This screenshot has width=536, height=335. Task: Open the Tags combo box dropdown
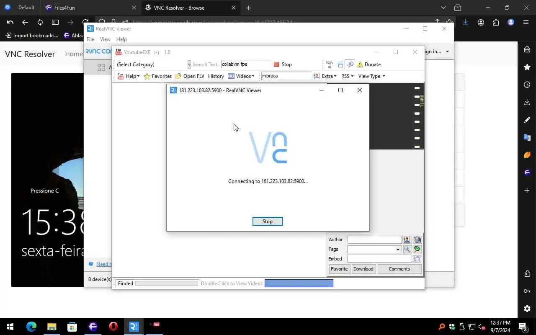pos(398,249)
